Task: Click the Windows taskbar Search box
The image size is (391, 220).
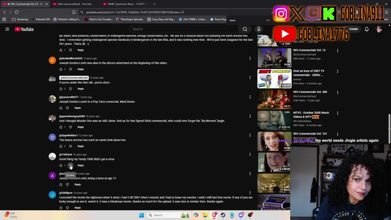Action: tap(168, 215)
